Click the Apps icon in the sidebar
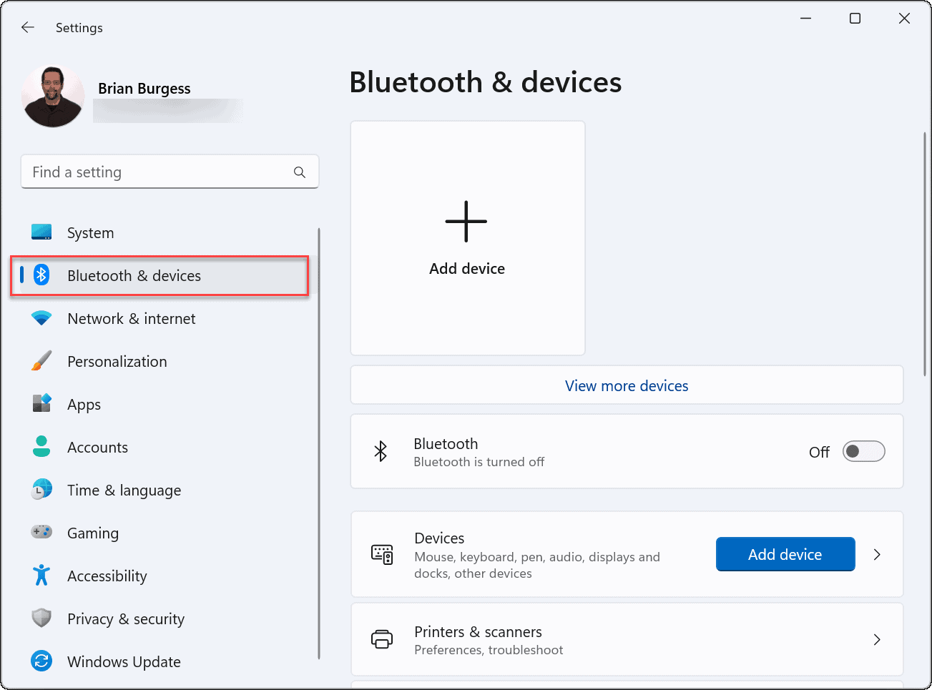Viewport: 932px width, 690px height. tap(41, 404)
